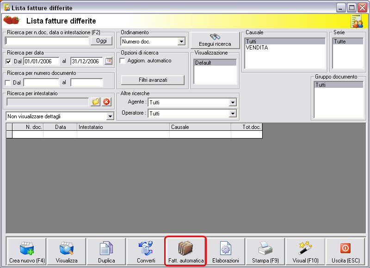370x268 pixels.
Task: Sort by Tot.doc. column header
Action: click(247, 127)
